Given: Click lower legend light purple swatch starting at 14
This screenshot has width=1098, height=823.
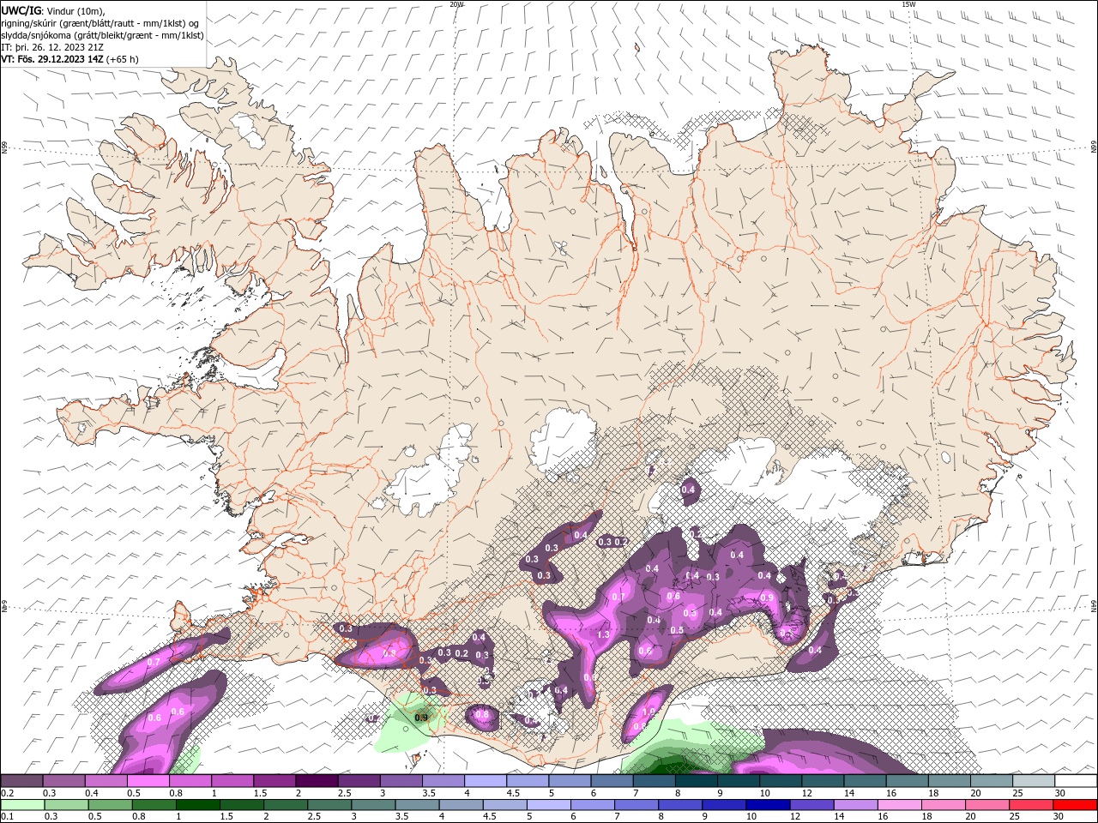Looking at the screenshot, I should click(x=857, y=805).
